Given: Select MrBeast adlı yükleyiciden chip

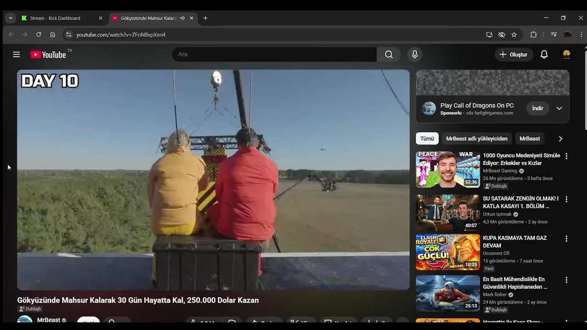Looking at the screenshot, I should 476,138.
